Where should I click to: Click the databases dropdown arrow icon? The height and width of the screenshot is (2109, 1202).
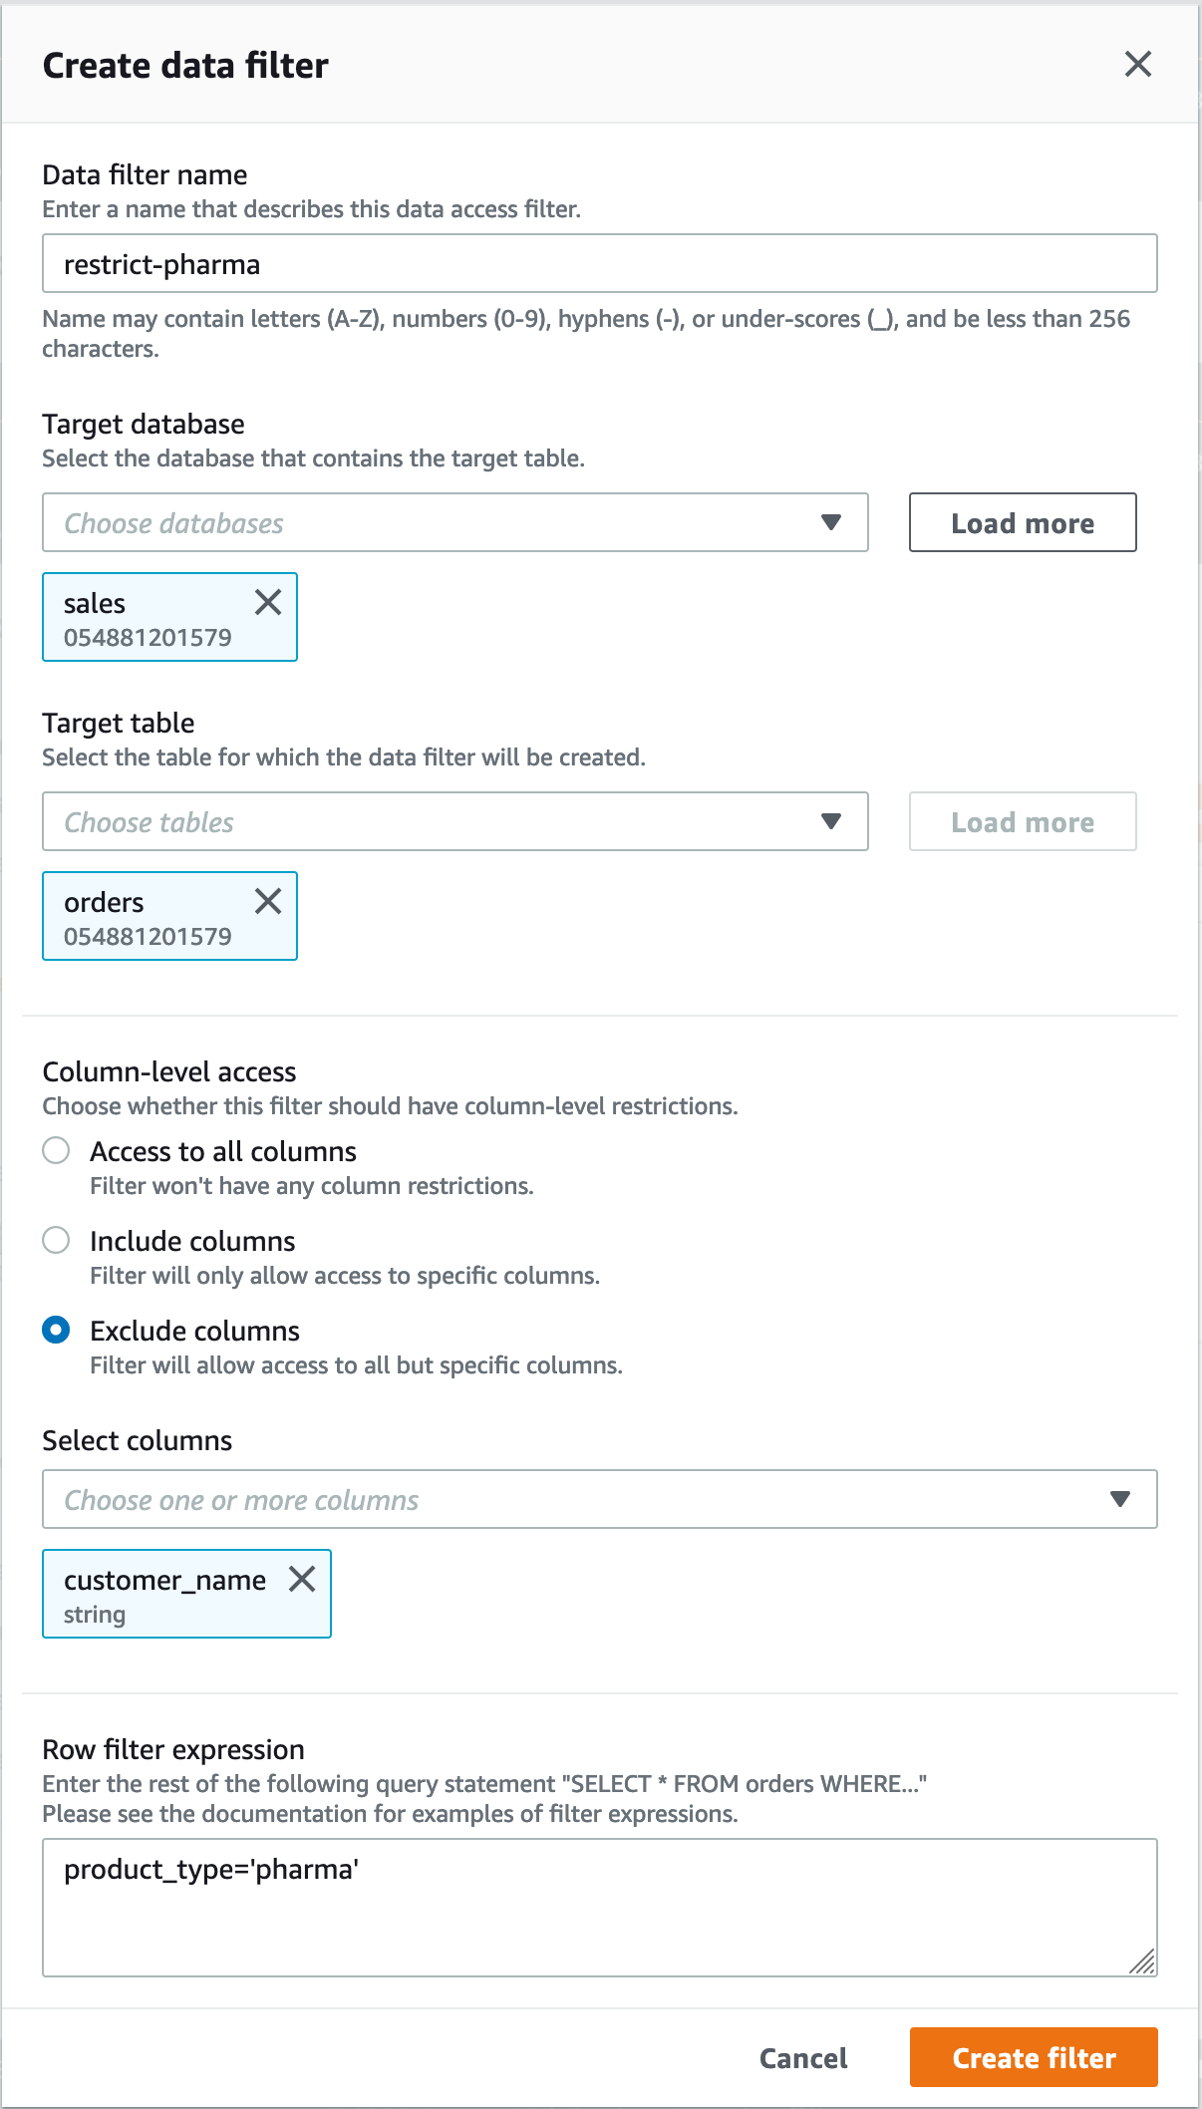click(x=832, y=522)
